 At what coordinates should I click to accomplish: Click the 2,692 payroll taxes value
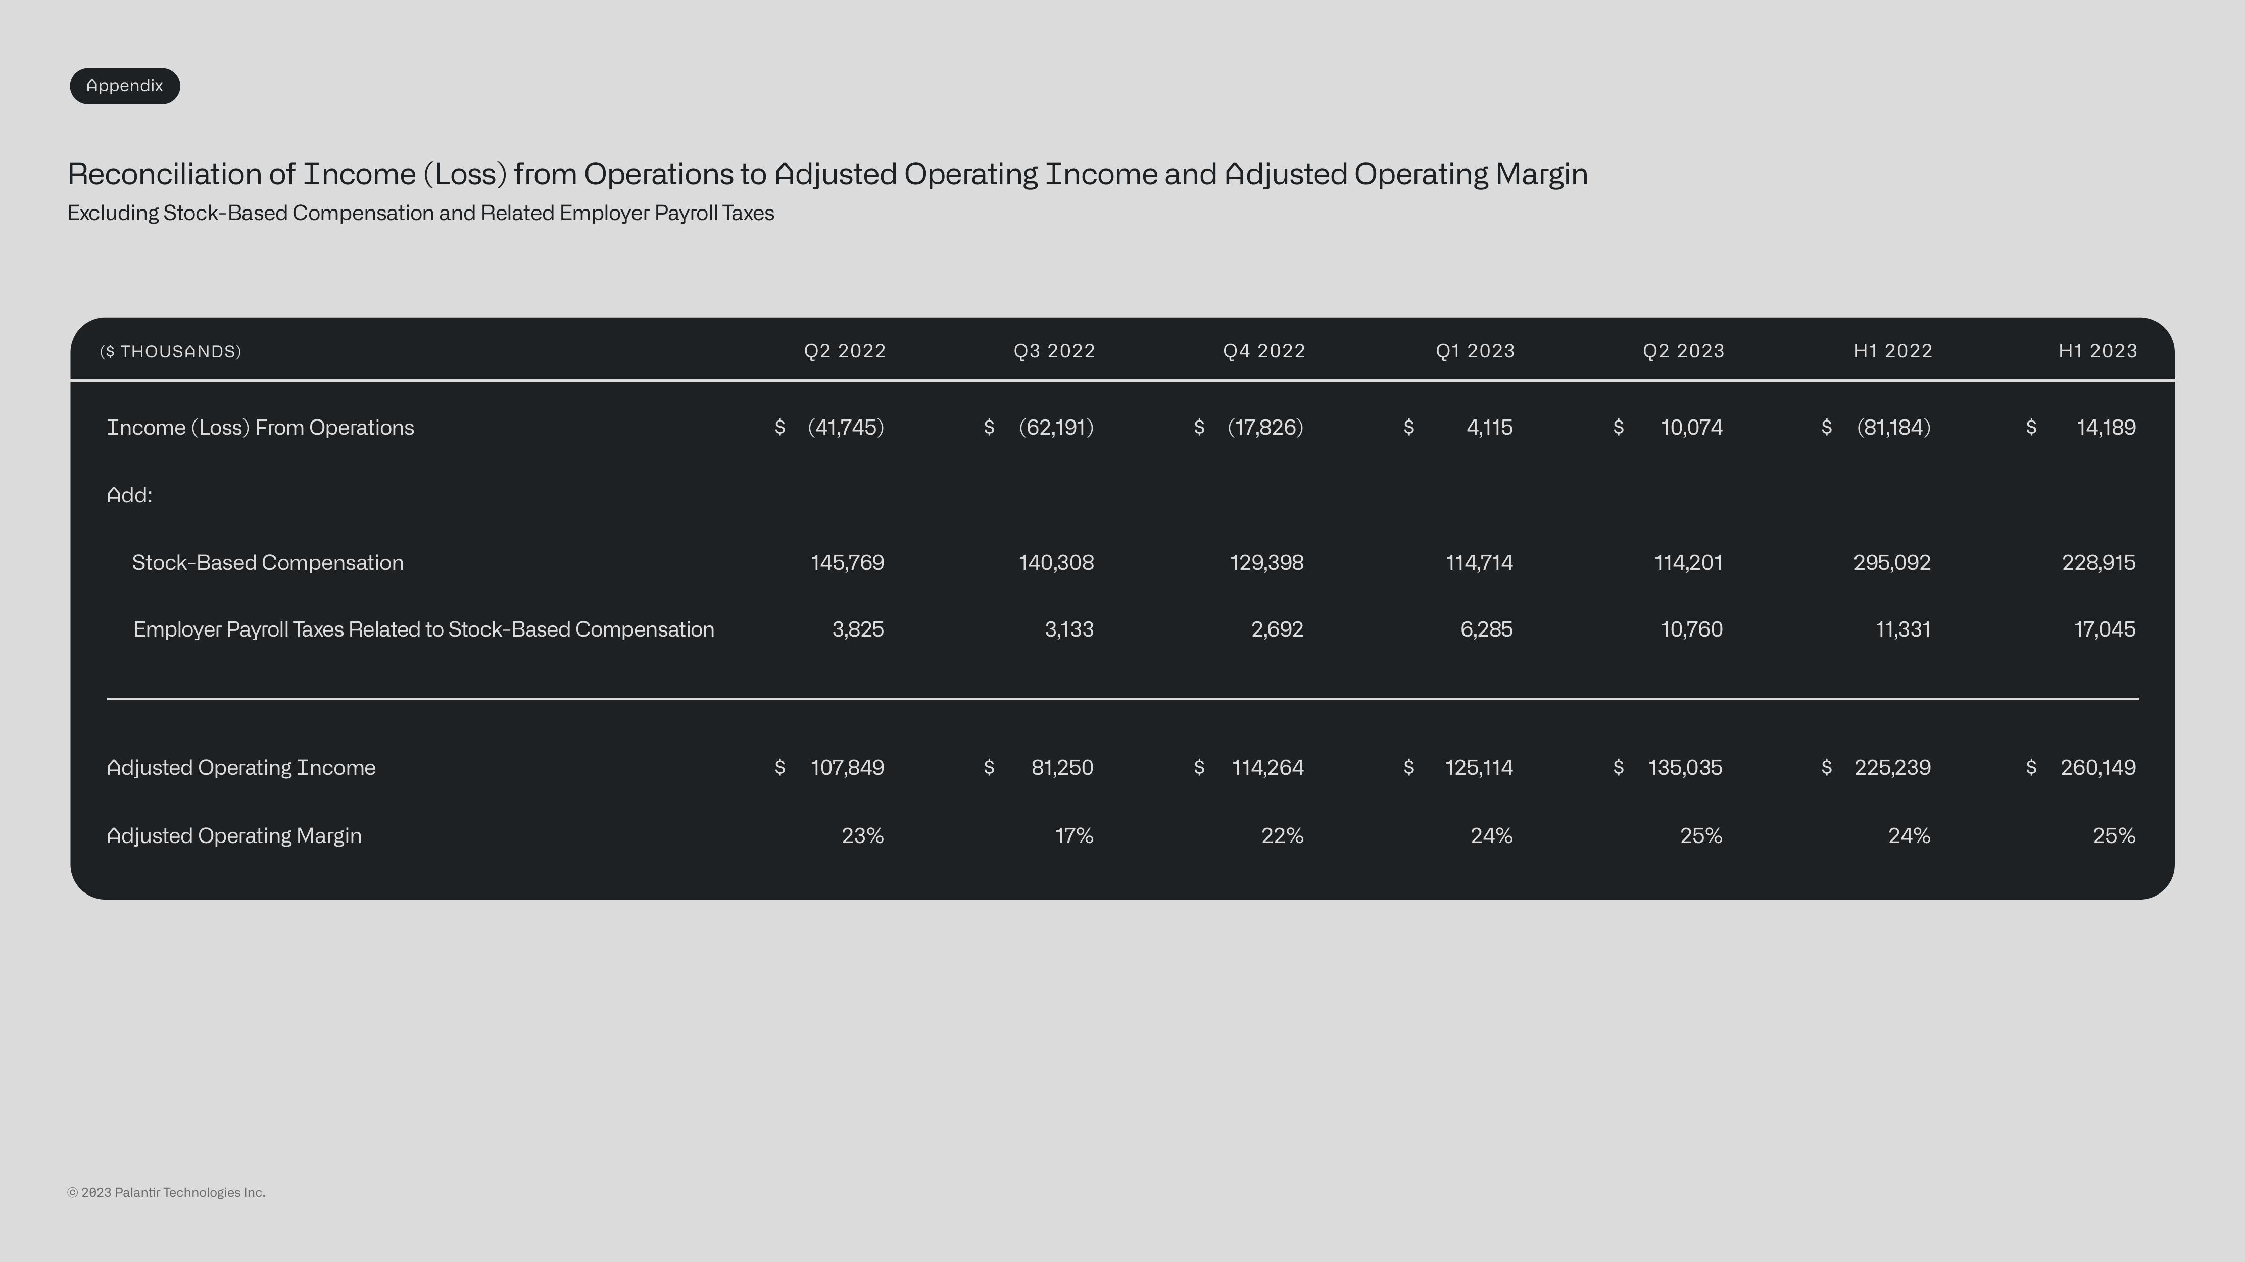(1278, 629)
